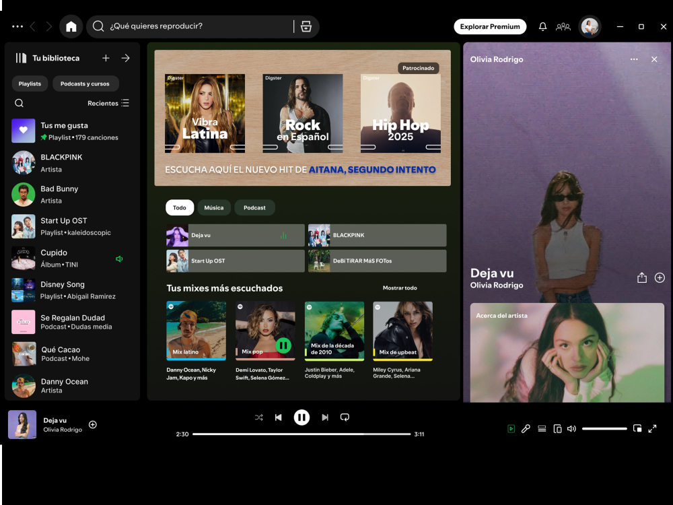Image resolution: width=673 pixels, height=505 pixels.
Task: Open Qué Cacao podcast
Action: (72, 353)
